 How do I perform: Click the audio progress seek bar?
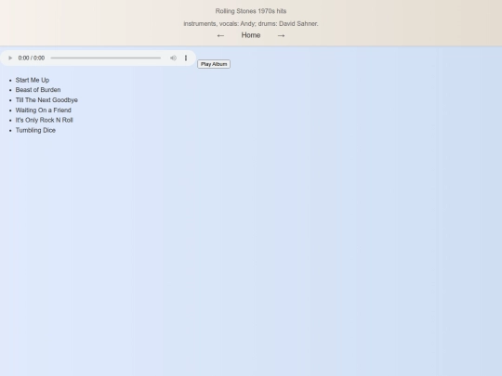[106, 58]
